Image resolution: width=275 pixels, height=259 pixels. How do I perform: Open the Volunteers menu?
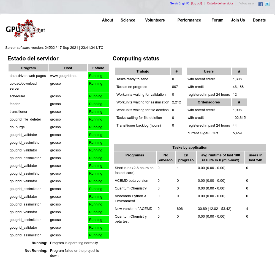pyautogui.click(x=155, y=20)
